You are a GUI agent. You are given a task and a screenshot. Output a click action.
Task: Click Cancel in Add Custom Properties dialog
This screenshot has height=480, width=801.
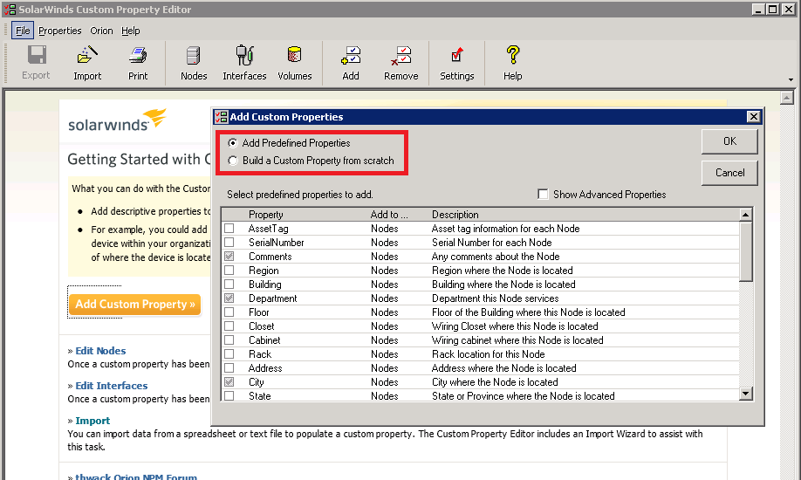[x=729, y=173]
